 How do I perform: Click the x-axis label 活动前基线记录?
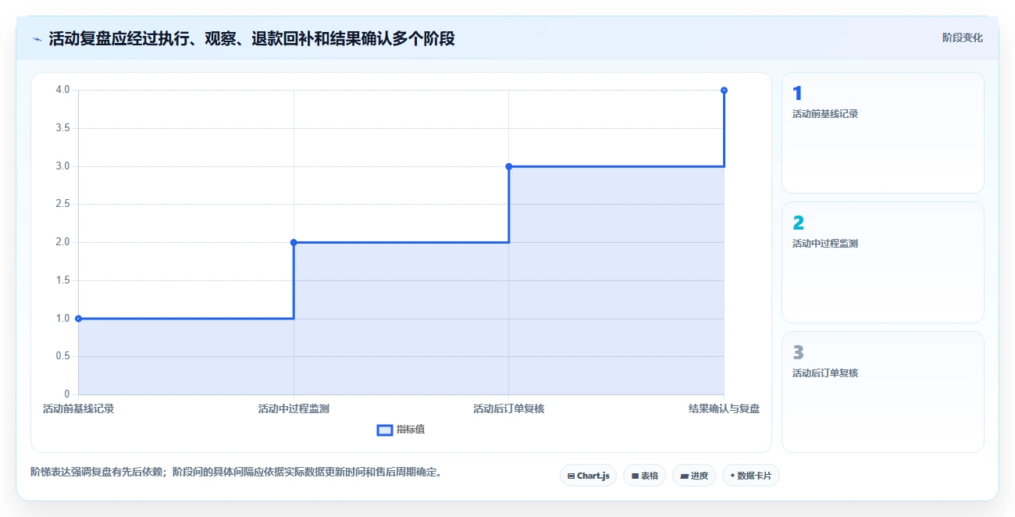tap(78, 408)
